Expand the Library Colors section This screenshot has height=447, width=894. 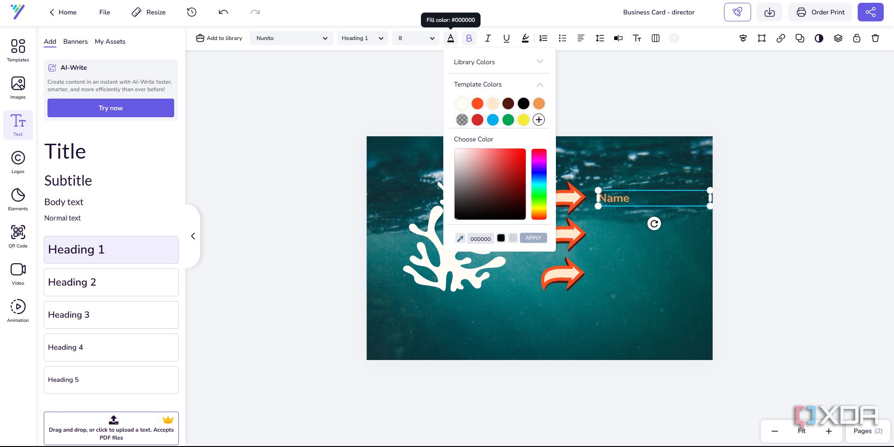click(x=499, y=62)
